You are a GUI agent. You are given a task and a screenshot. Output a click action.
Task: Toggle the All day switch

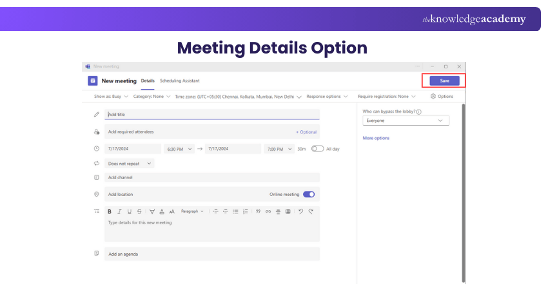pyautogui.click(x=317, y=148)
